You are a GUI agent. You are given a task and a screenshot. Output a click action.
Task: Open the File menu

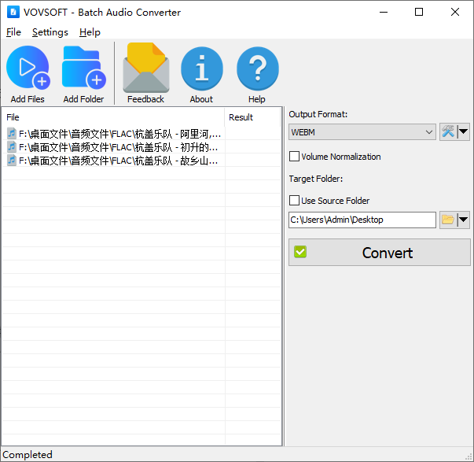(x=13, y=32)
